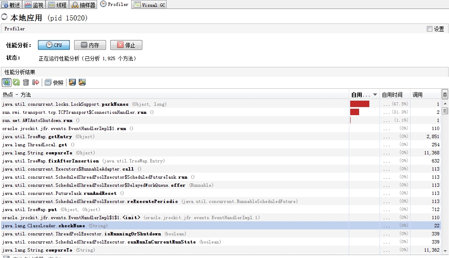The height and width of the screenshot is (258, 449).
Task: Select the EventHandlerImpl$1.run row
Action: coord(221,128)
